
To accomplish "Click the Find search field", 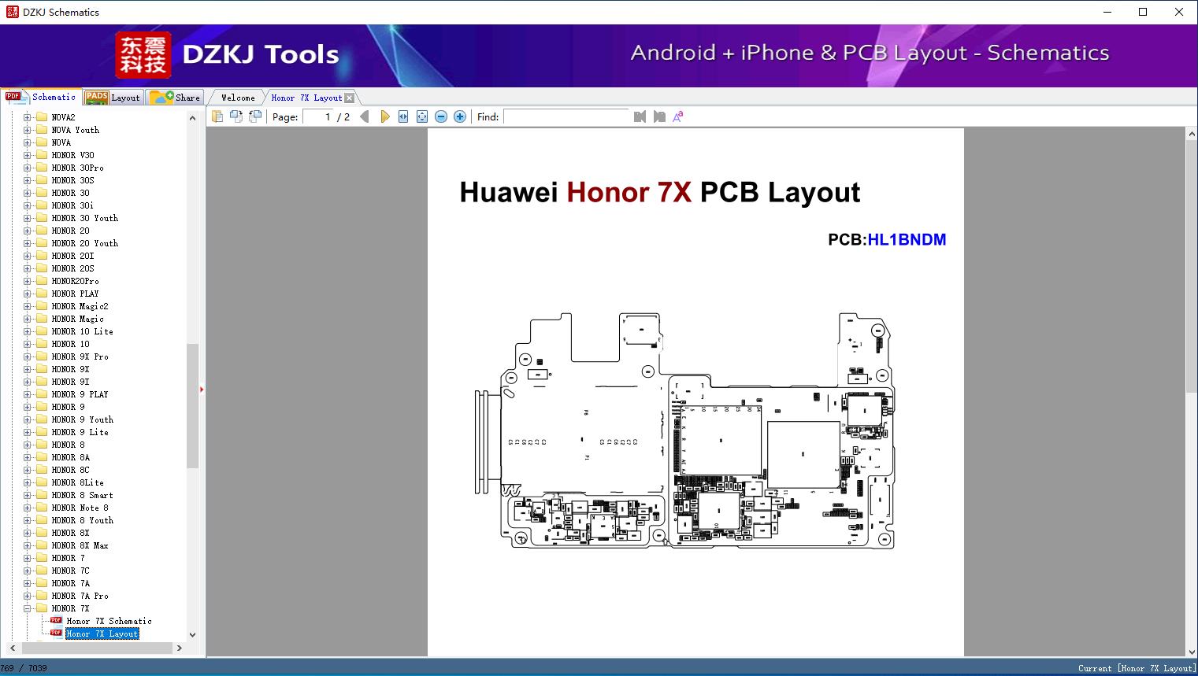I will (567, 116).
